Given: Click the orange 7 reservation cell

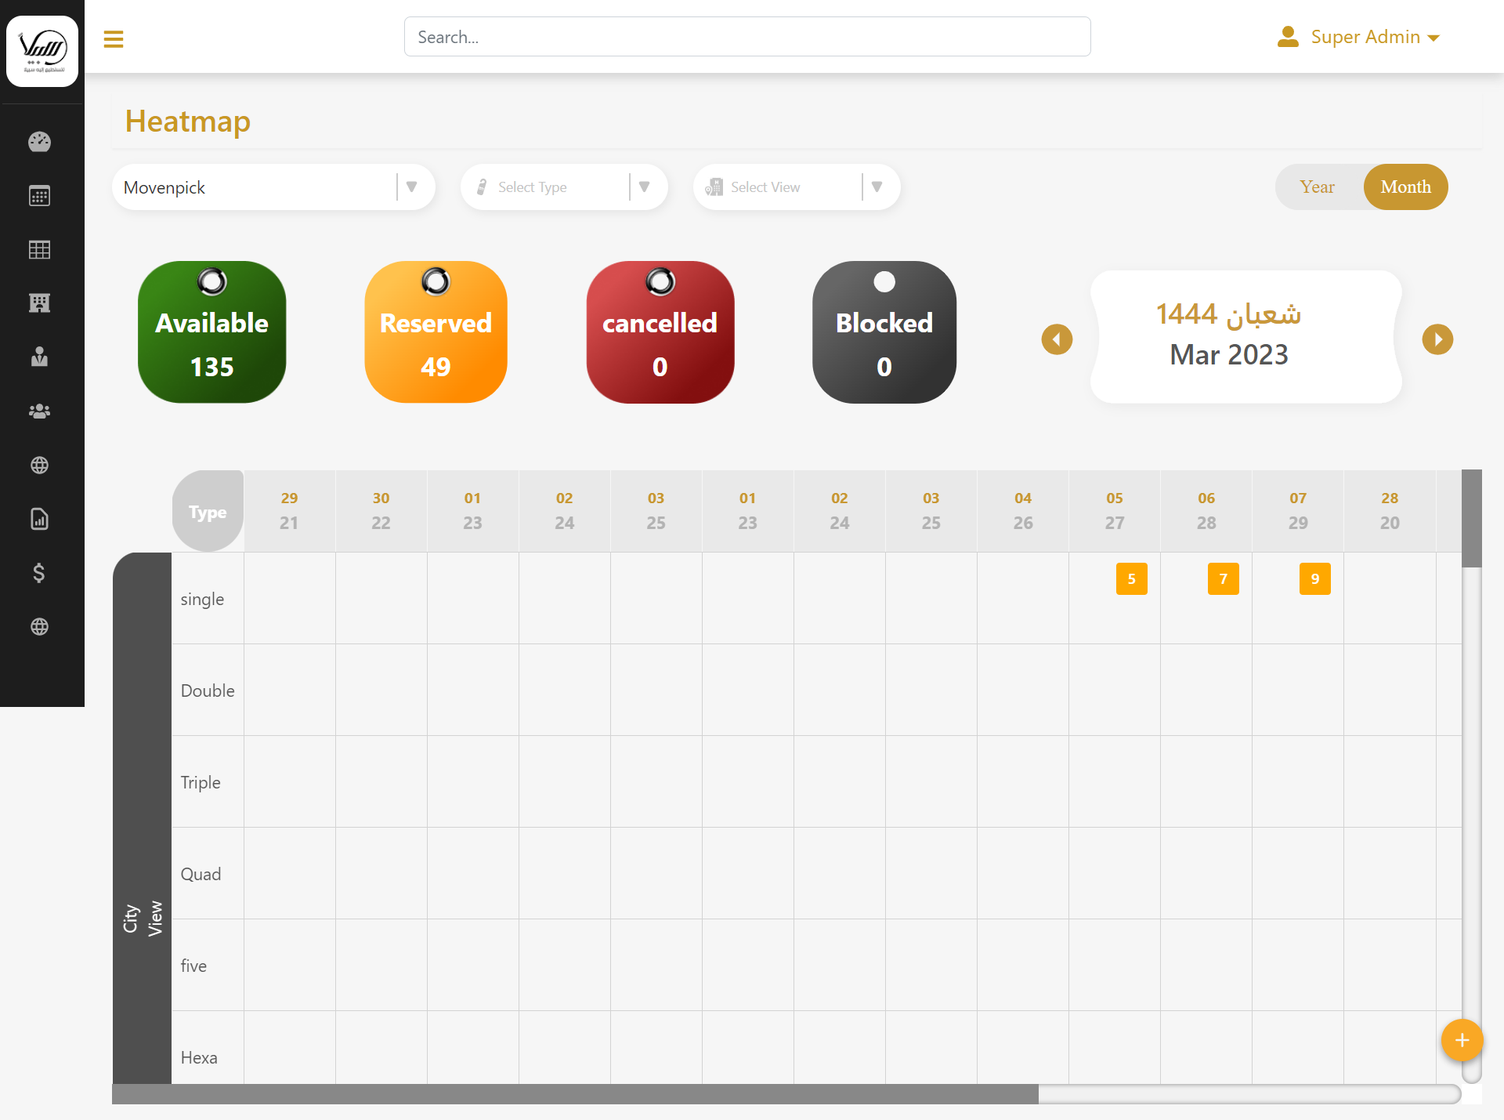Looking at the screenshot, I should (x=1223, y=579).
